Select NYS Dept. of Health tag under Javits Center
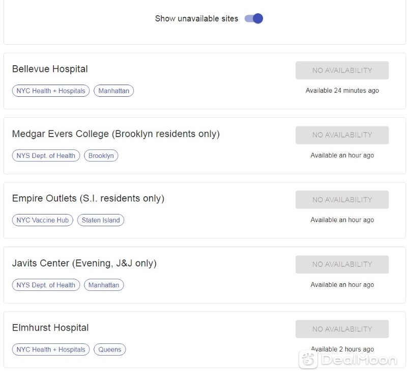Screen dimensions: 407x376 pos(46,285)
